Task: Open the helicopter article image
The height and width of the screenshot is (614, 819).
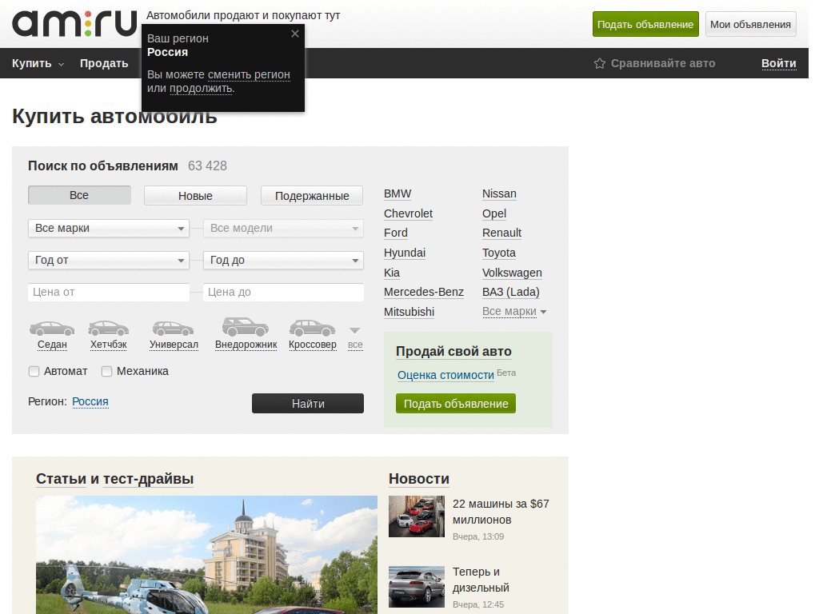Action: tap(206, 555)
